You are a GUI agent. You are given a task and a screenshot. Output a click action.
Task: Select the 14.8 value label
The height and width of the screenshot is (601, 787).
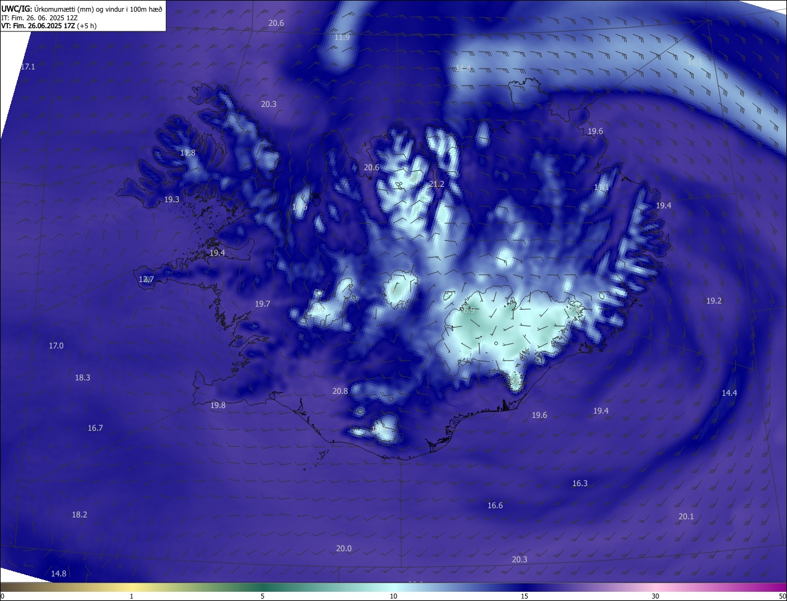[58, 573]
